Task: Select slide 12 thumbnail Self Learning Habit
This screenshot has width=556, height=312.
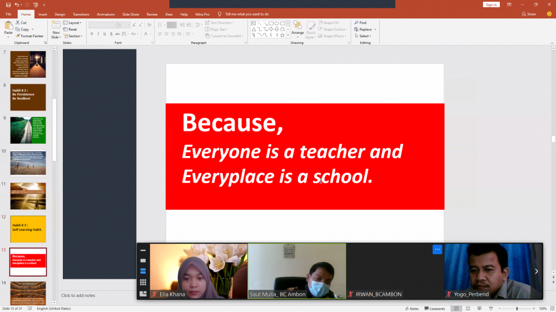Action: pyautogui.click(x=28, y=229)
